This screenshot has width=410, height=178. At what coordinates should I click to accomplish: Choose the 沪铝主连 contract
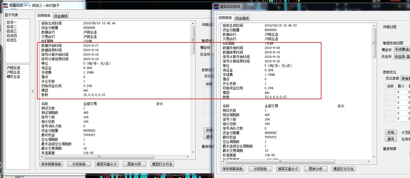click(13, 72)
